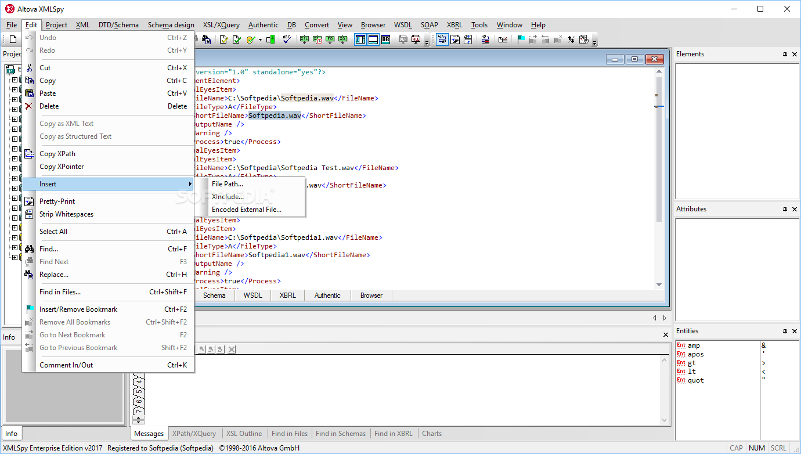Pin the Entities panel

click(785, 331)
